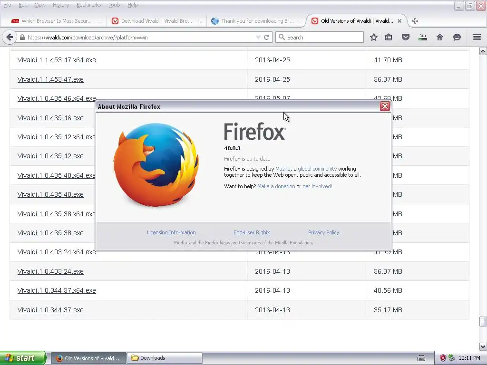487x365 pixels.
Task: Click the vertical scrollbar up arrow
Action: [483, 51]
